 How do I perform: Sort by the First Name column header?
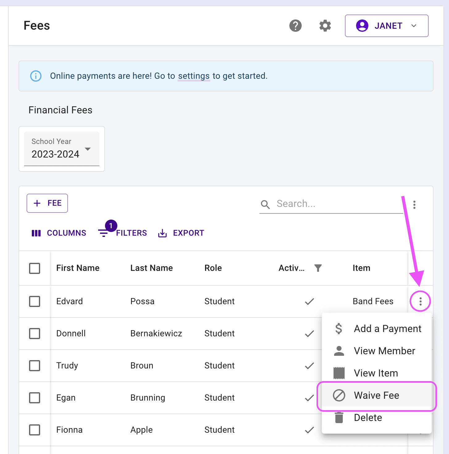[78, 268]
